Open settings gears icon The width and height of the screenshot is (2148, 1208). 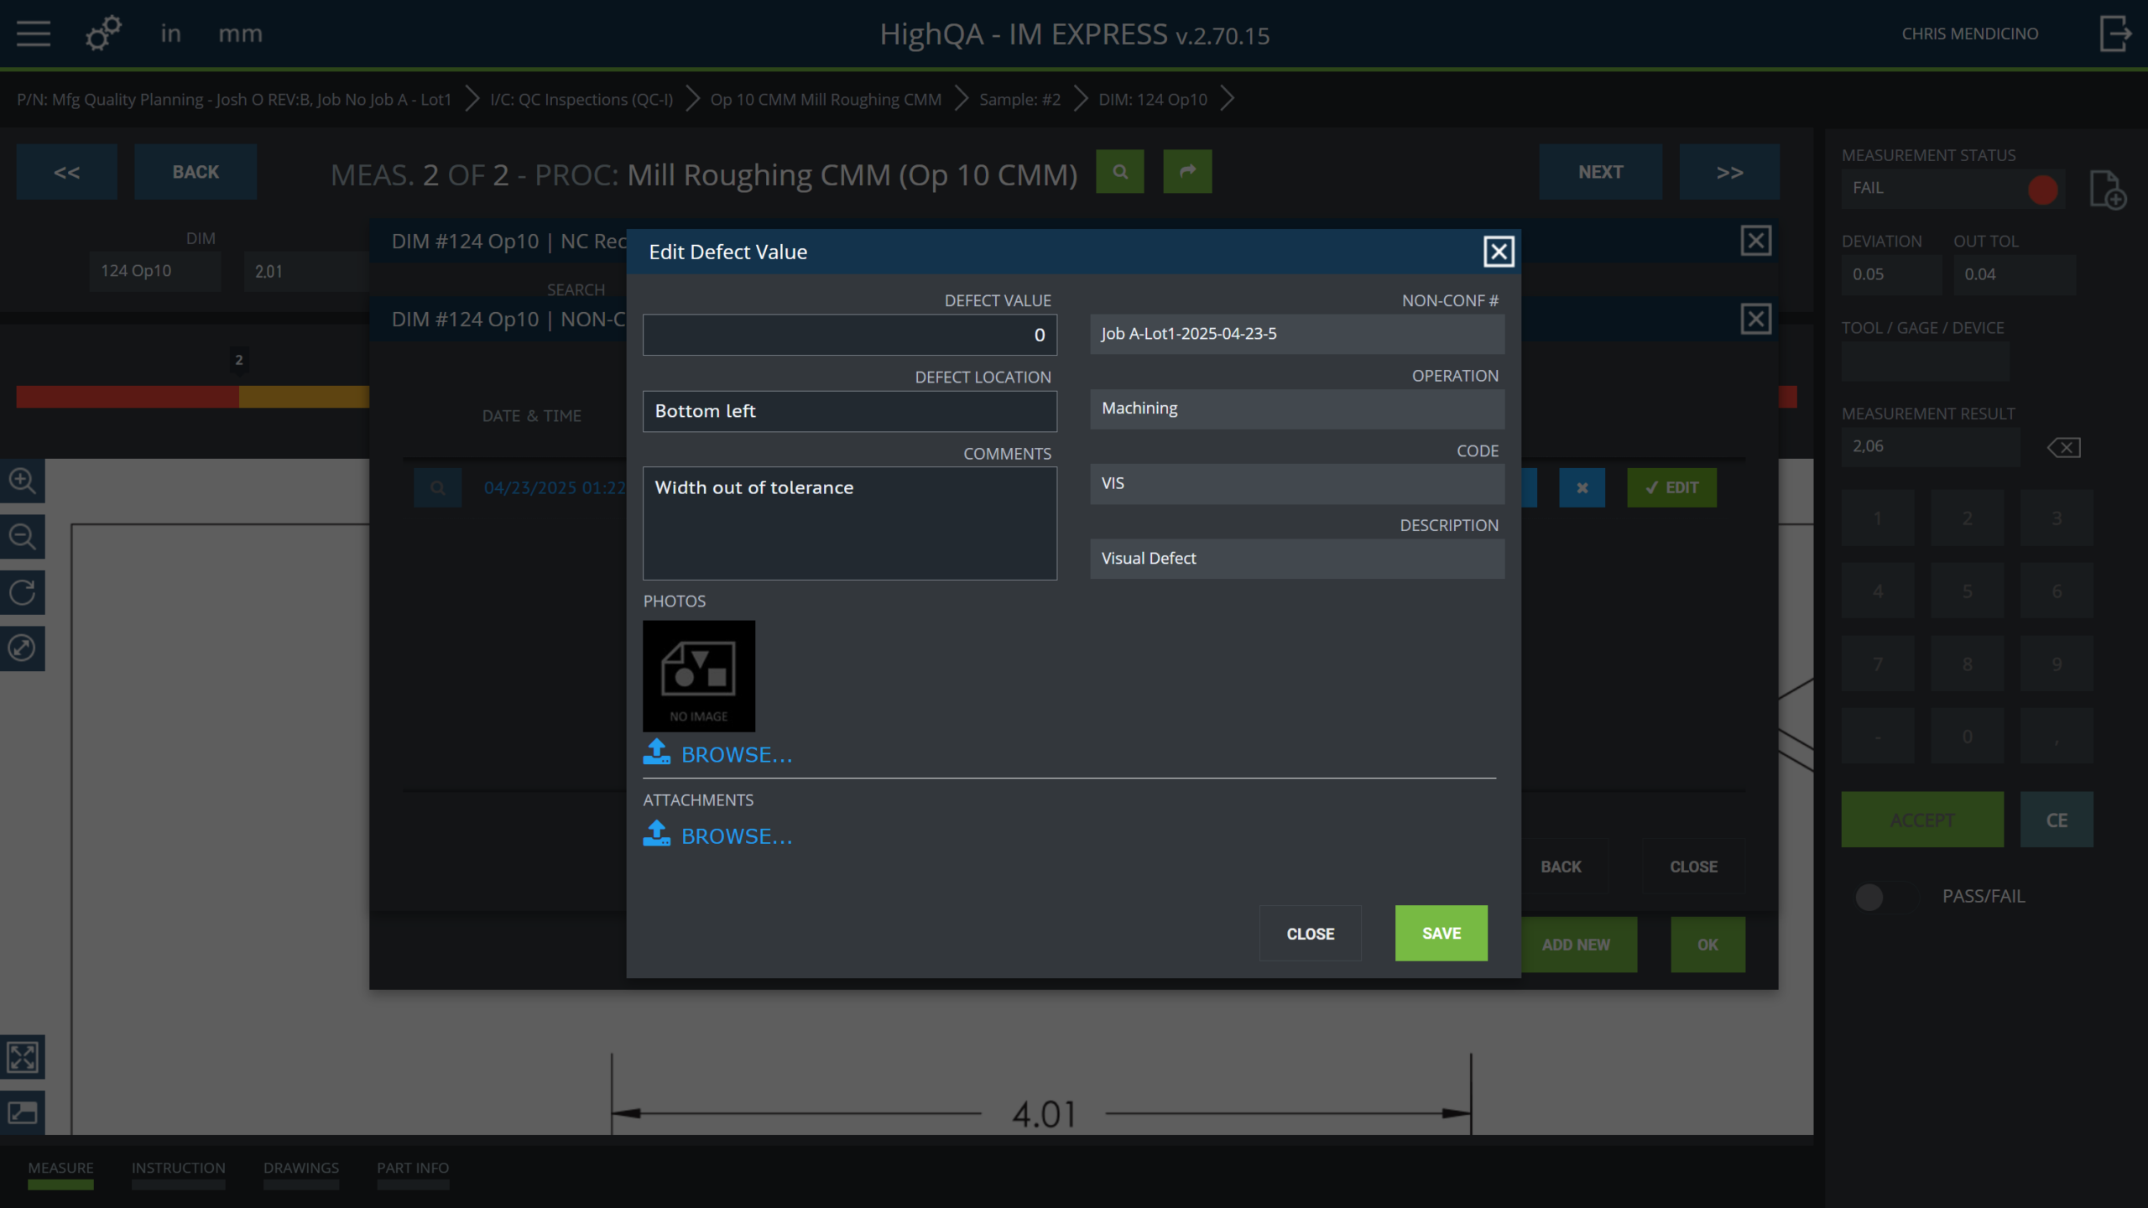click(x=104, y=34)
